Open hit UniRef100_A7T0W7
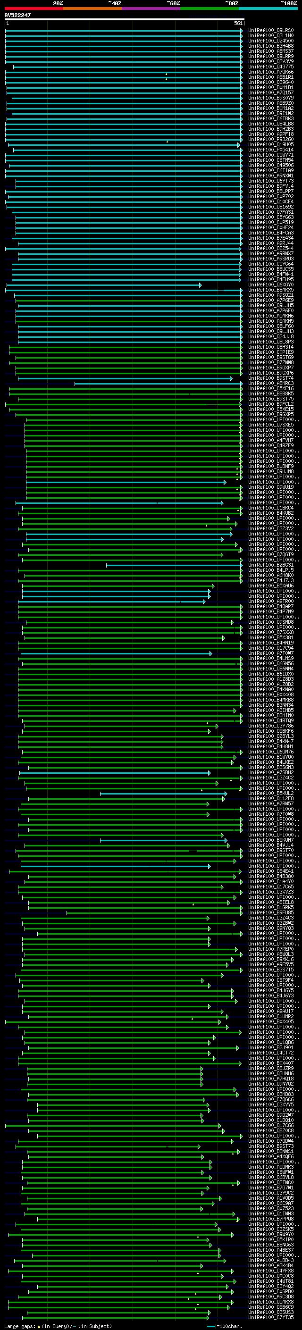 pyautogui.click(x=271, y=653)
